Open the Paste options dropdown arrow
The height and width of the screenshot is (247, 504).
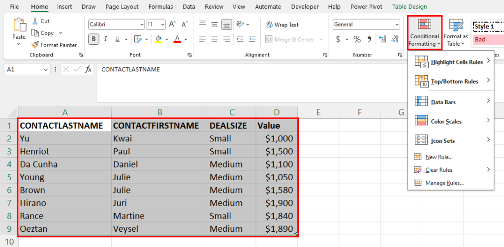(19, 44)
